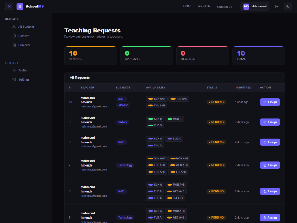Click the Approved count card
Viewport: 297px width, 223px height.
coord(147,56)
